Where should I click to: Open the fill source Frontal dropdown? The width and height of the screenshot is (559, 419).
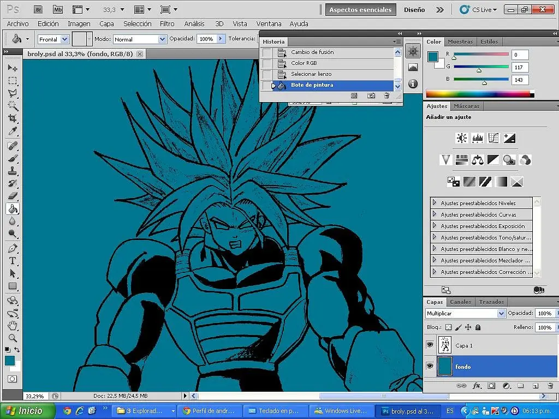(64, 39)
